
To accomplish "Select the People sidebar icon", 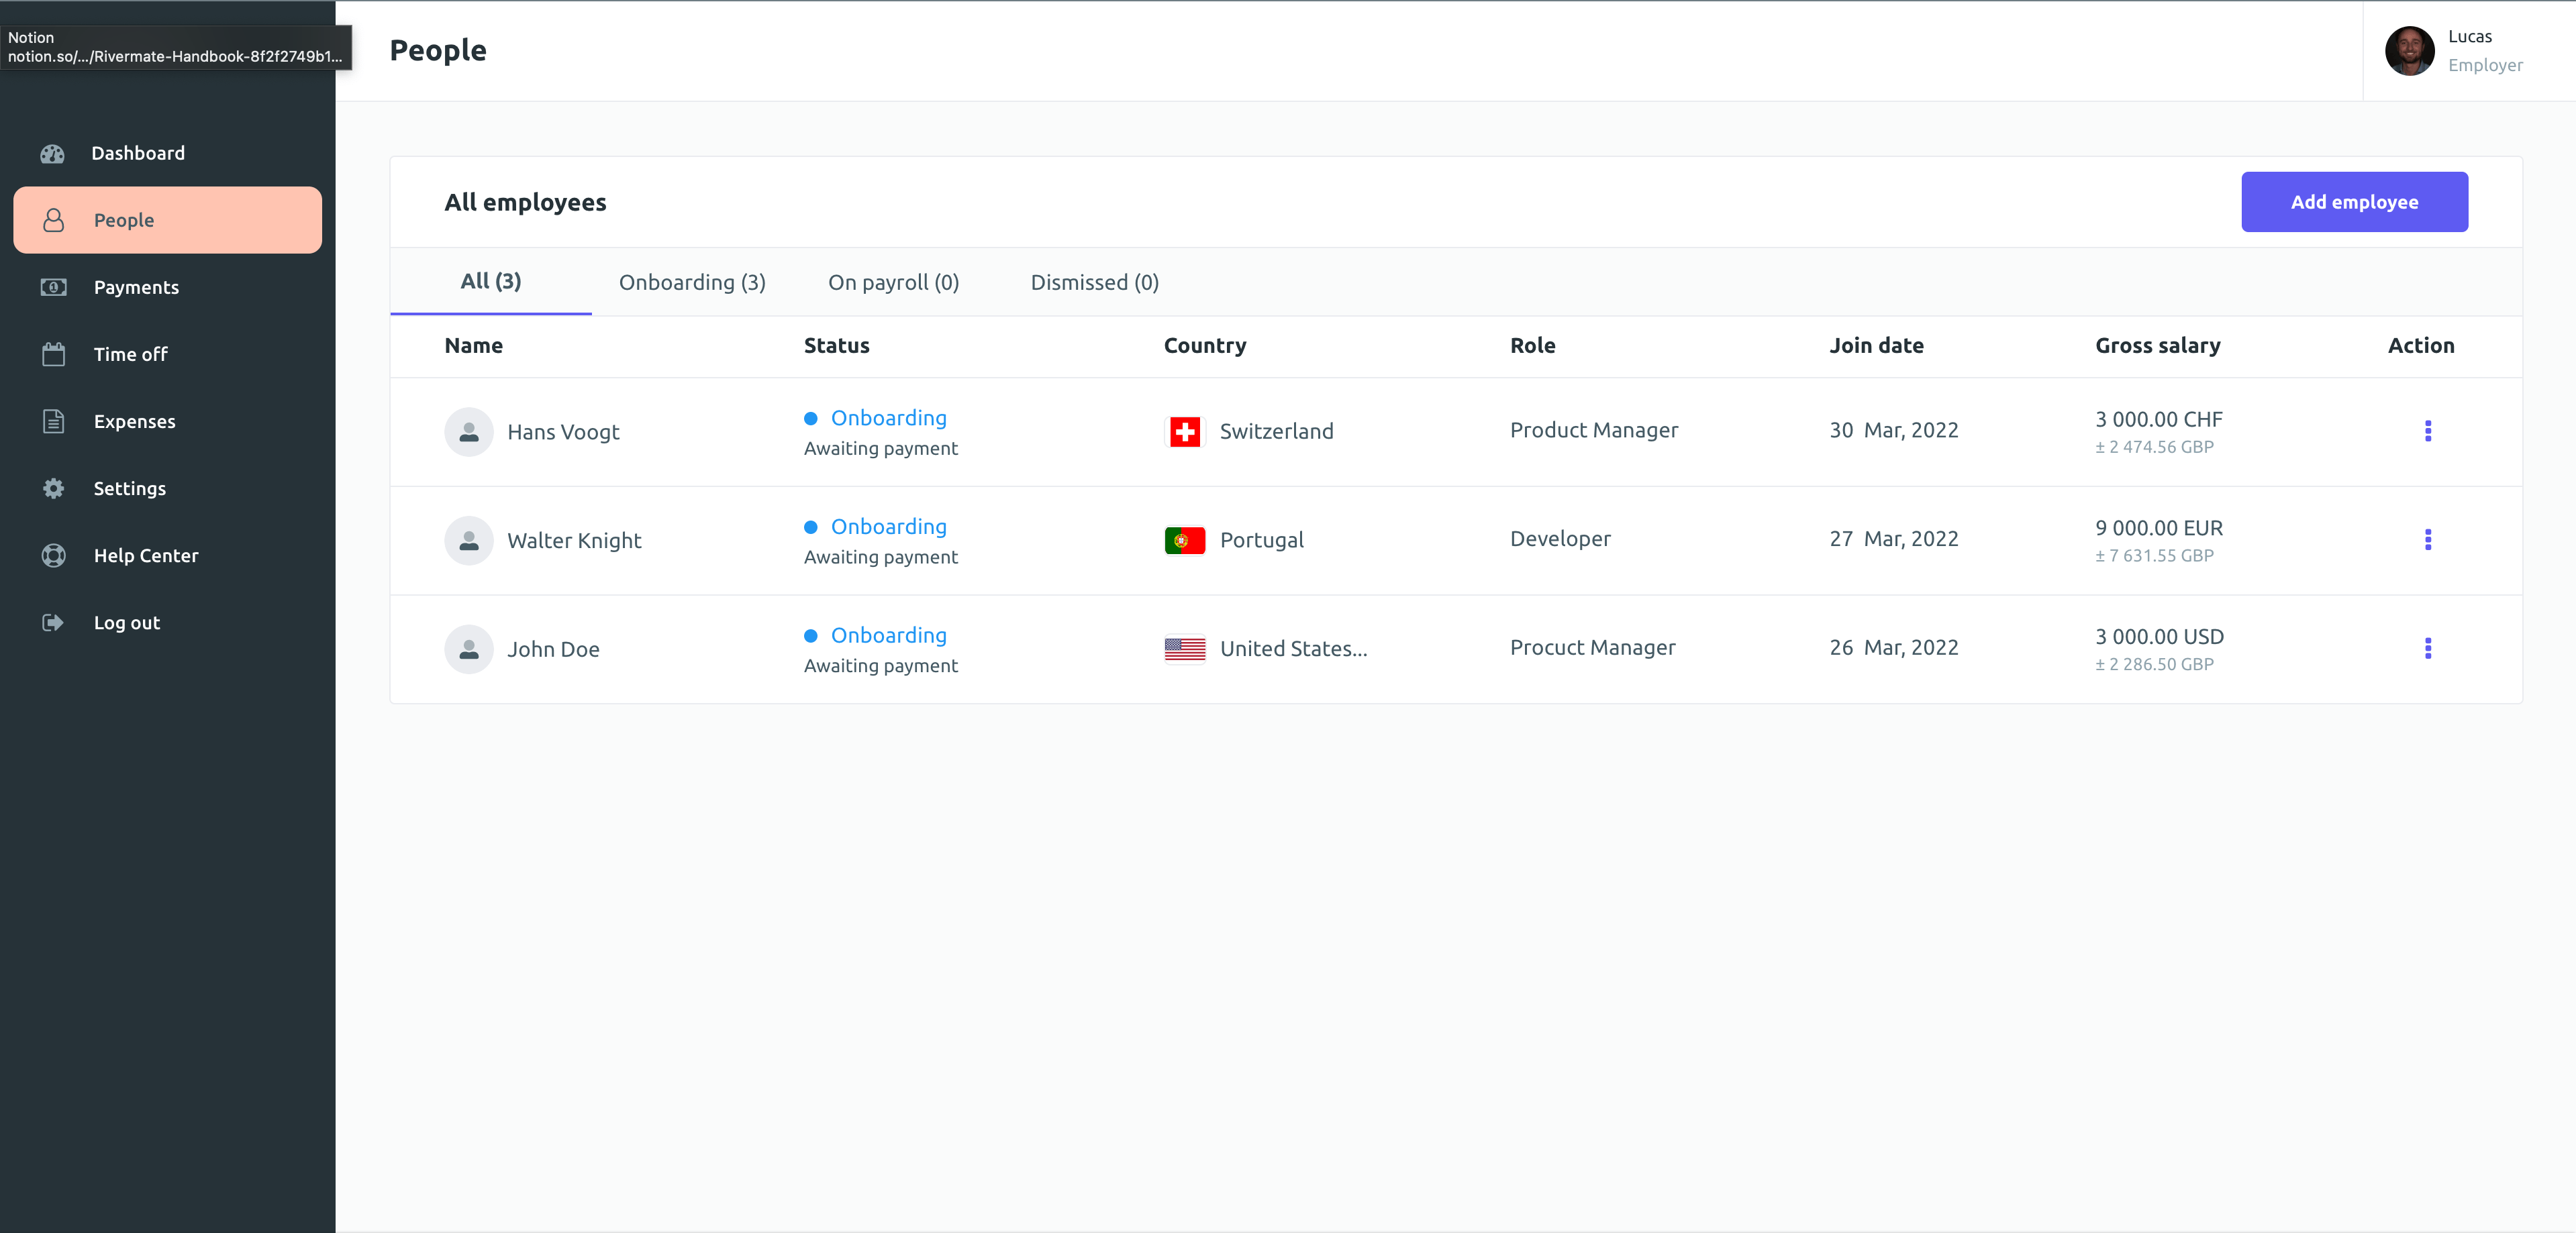I will click(x=53, y=220).
